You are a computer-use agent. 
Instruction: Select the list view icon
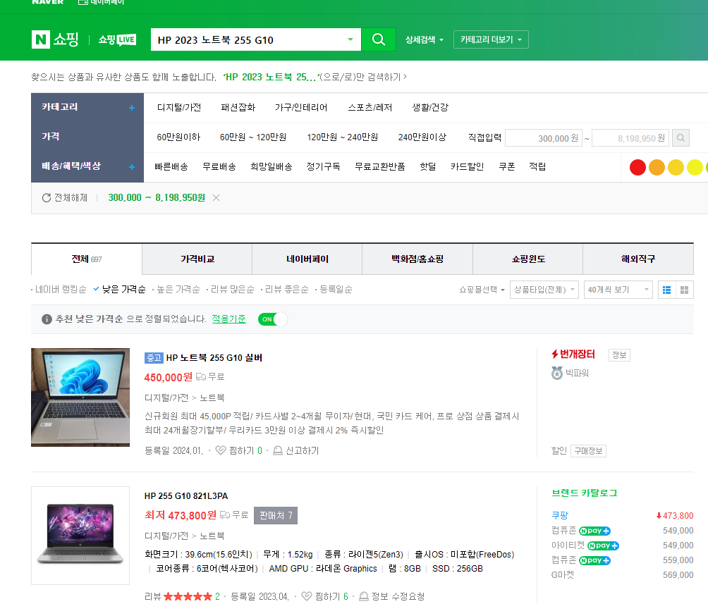pyautogui.click(x=666, y=290)
